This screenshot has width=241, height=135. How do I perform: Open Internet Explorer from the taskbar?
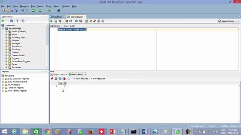click(x=14, y=132)
